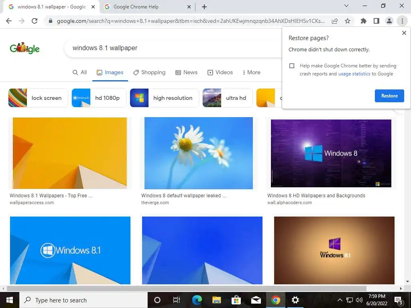Open Settings gear on the taskbar
Viewport: 411px width, 308px height.
pyautogui.click(x=295, y=300)
